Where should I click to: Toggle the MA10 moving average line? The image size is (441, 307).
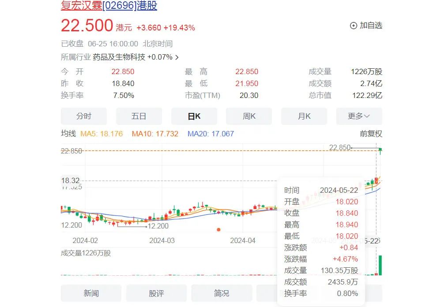pyautogui.click(x=155, y=134)
